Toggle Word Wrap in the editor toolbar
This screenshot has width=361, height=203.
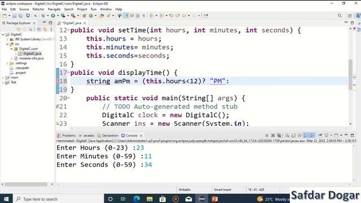pos(132,16)
